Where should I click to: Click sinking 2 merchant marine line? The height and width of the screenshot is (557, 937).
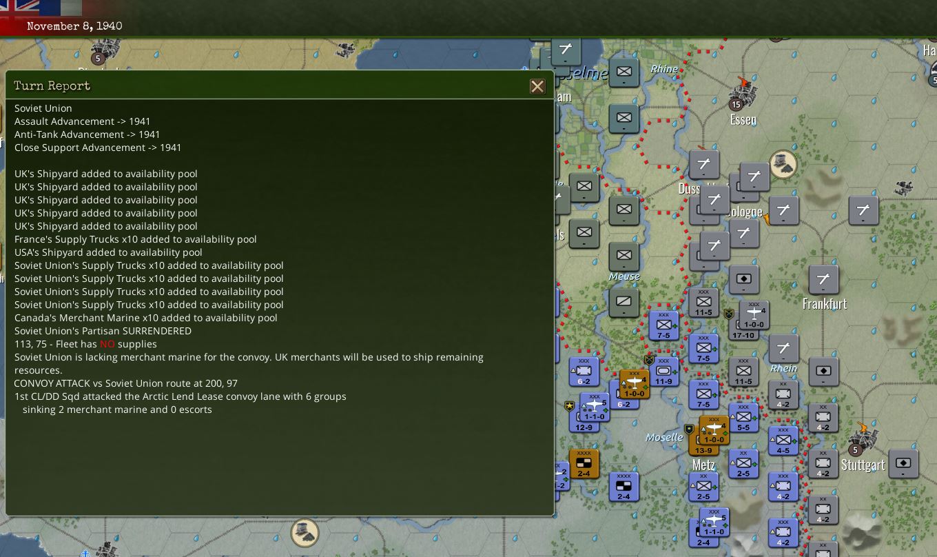click(117, 409)
